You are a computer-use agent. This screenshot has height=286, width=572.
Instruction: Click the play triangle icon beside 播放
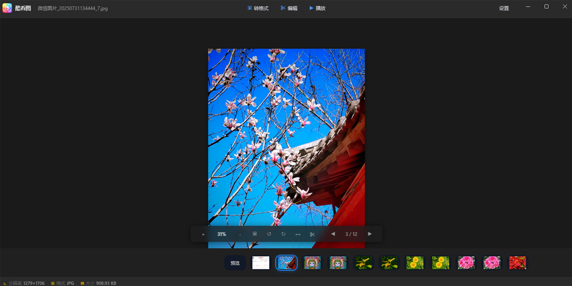point(311,8)
